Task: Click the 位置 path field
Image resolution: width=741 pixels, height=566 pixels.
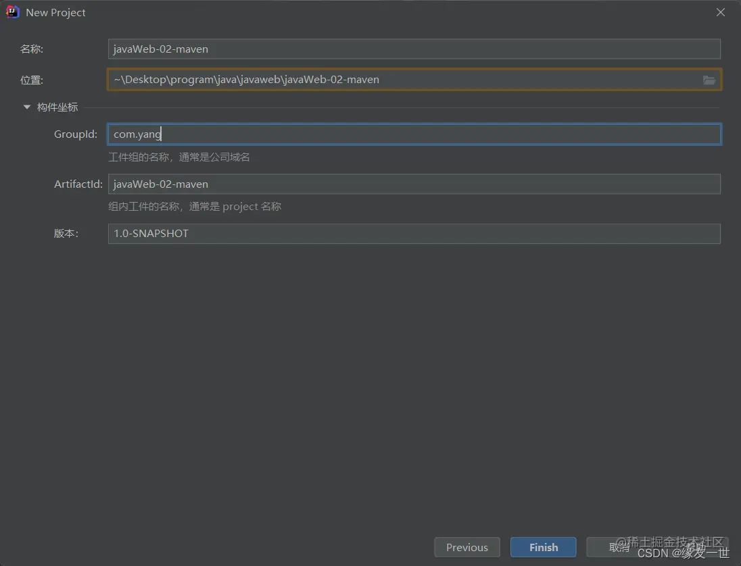Action: coord(414,80)
